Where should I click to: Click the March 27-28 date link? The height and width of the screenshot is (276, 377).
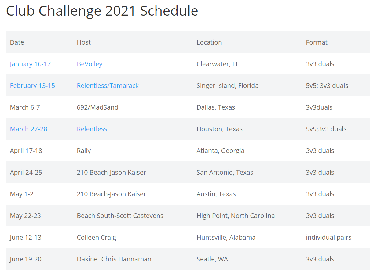coord(29,129)
